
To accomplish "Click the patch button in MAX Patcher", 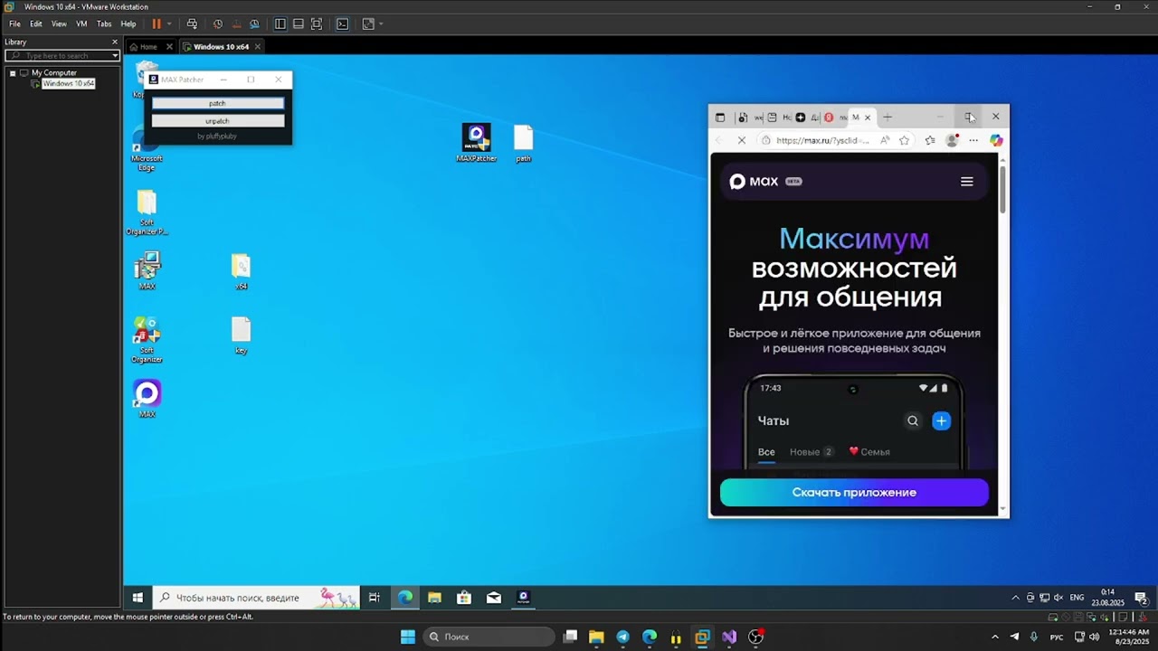I will [218, 103].
